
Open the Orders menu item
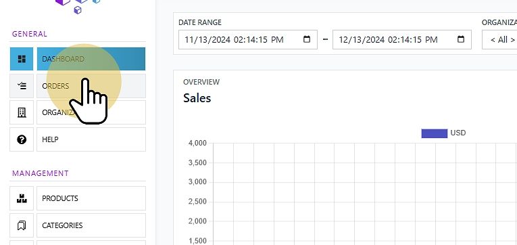pos(91,86)
